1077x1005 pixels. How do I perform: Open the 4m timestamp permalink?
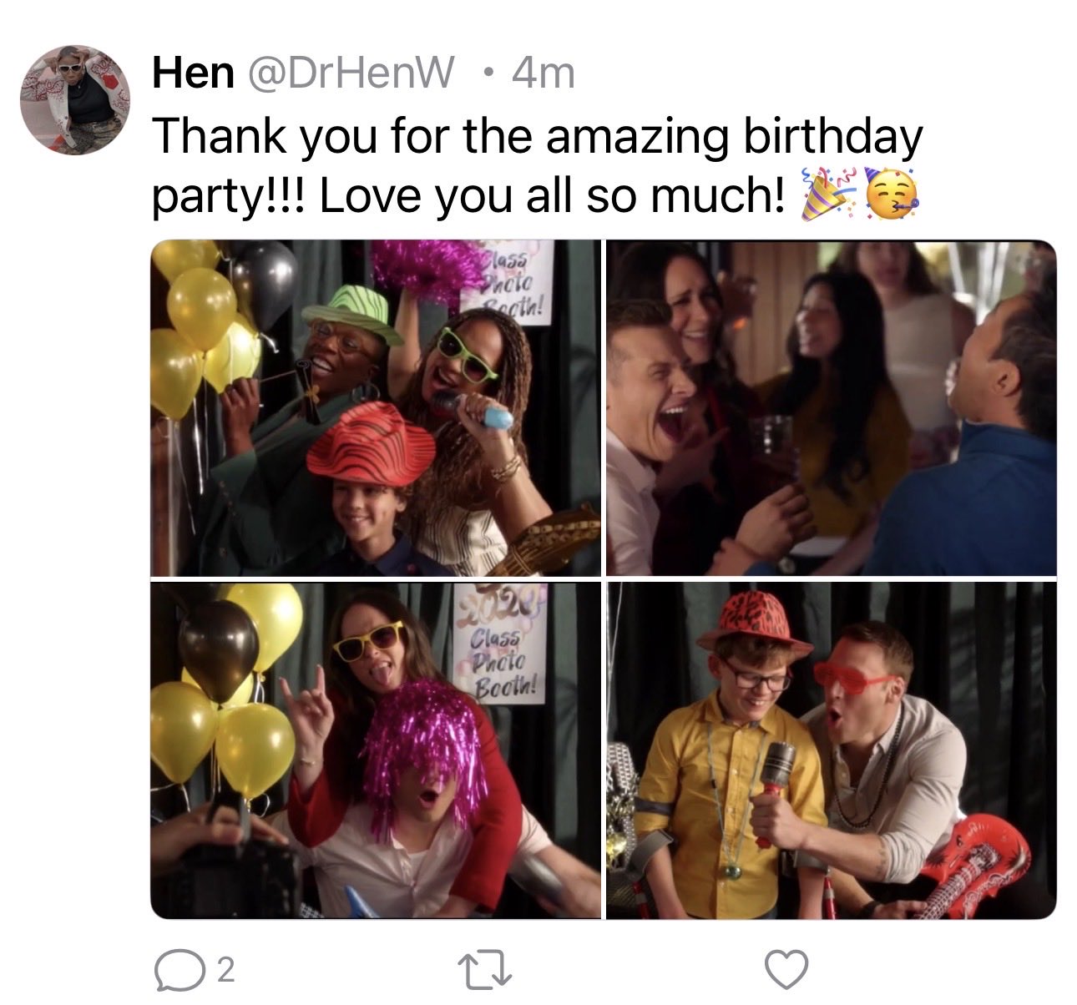543,74
